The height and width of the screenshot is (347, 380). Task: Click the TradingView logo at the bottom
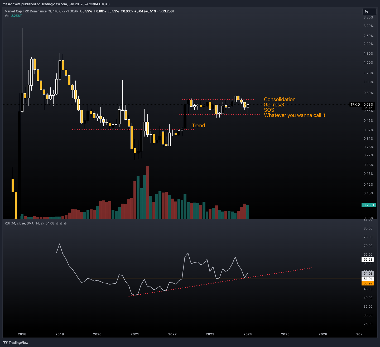click(16, 343)
